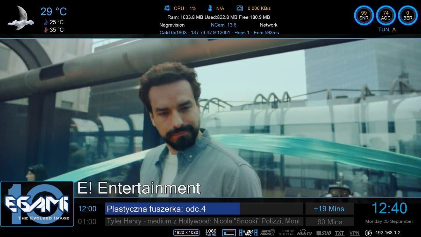Click the network speed icon

coord(239,8)
